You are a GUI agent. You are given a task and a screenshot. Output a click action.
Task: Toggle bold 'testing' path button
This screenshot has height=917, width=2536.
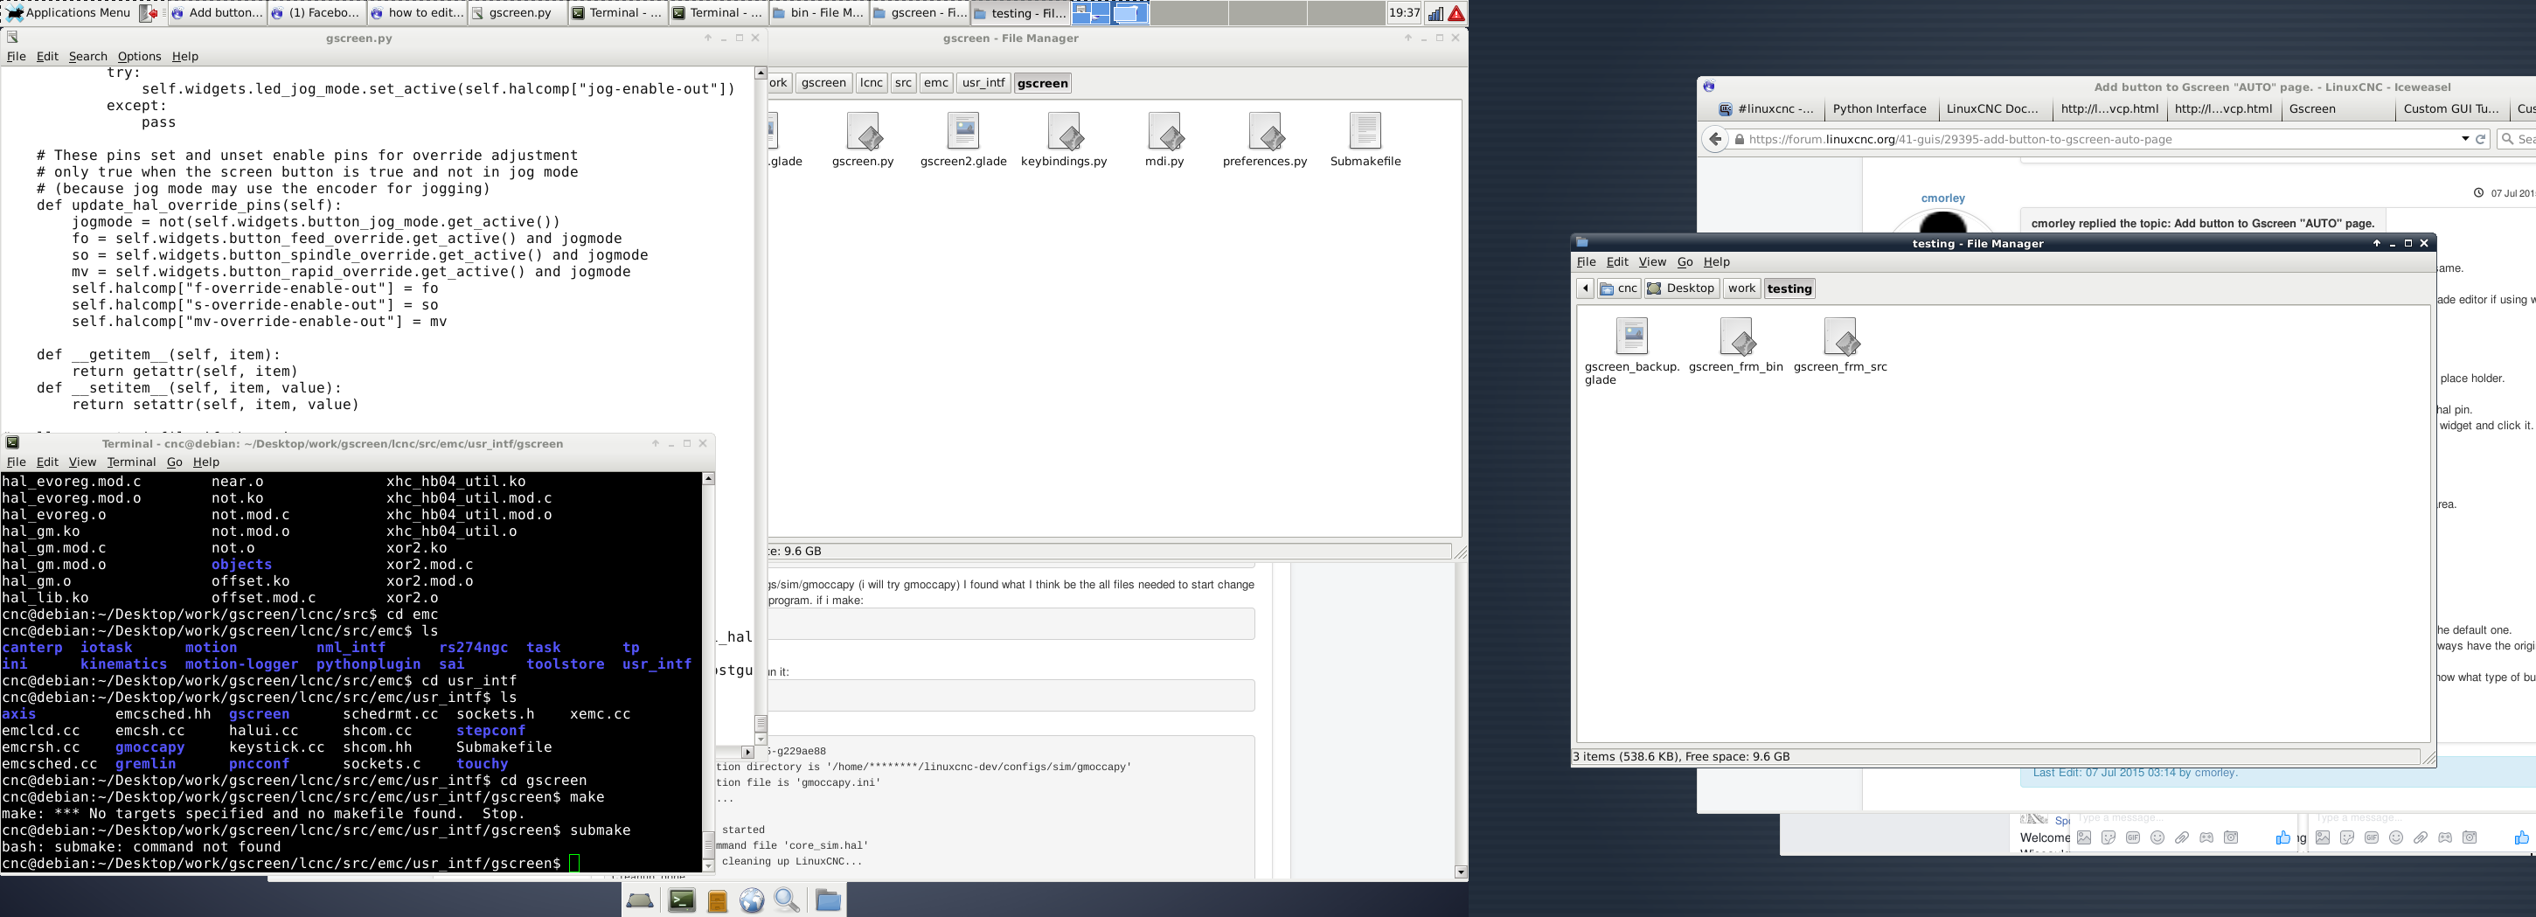click(x=1789, y=288)
